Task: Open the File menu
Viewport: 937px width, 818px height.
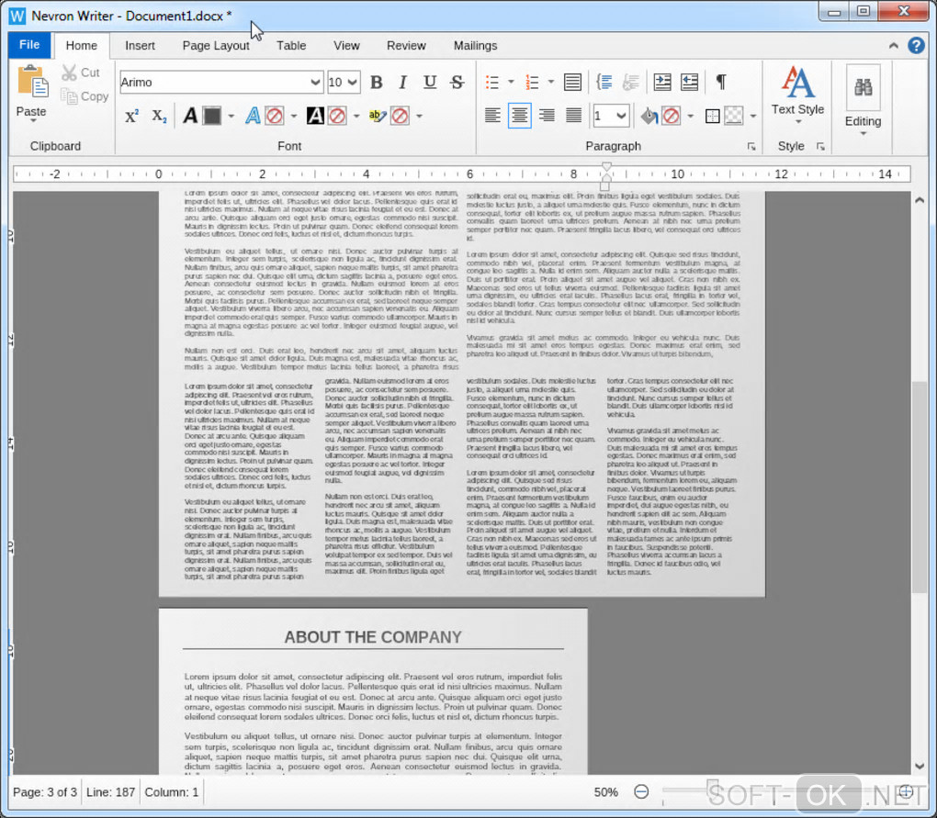Action: (29, 45)
